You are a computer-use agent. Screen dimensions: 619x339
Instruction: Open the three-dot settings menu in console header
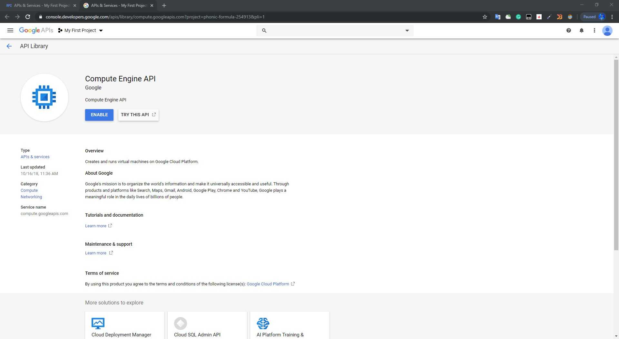coord(594,30)
